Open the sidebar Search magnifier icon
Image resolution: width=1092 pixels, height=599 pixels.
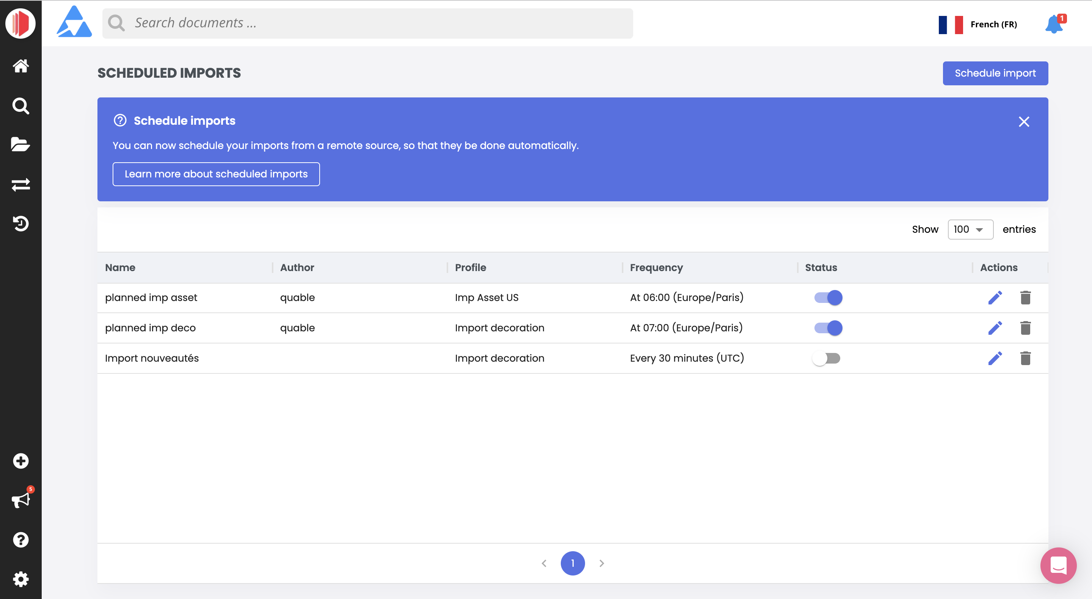[20, 105]
